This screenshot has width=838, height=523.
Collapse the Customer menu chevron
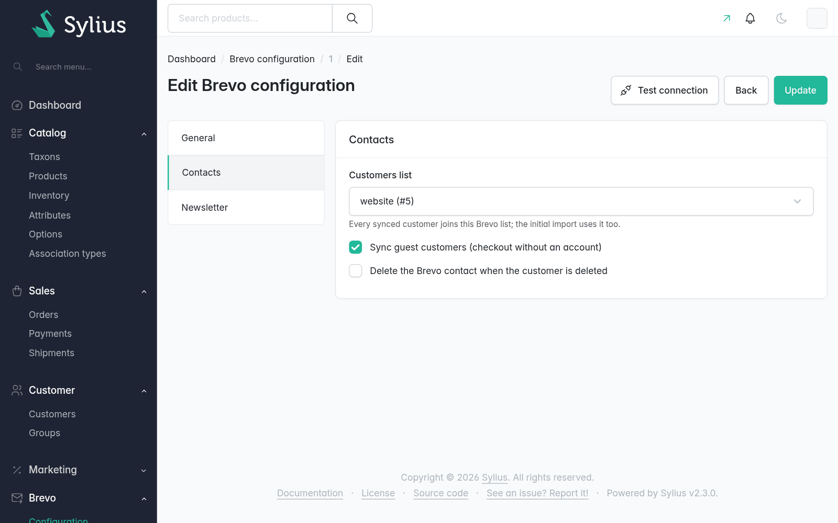click(x=144, y=391)
